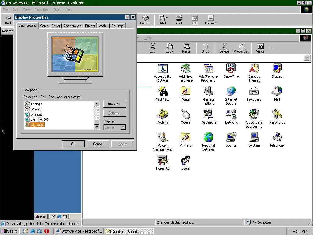Open the Mail icon in Control Panel
Screen dimensions: 313x235
(277, 94)
